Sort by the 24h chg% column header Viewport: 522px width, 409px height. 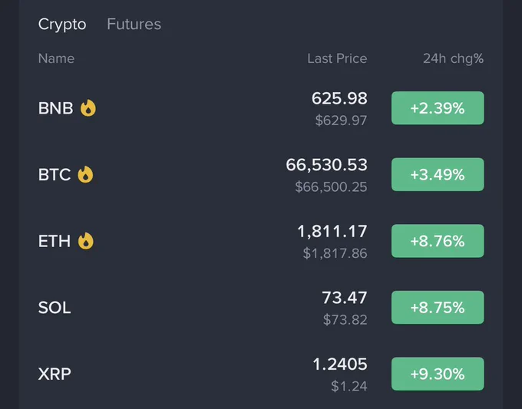(x=453, y=58)
